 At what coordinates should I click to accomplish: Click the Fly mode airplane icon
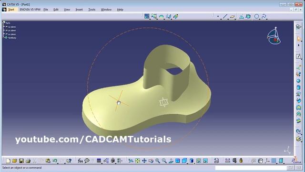pos(131,161)
